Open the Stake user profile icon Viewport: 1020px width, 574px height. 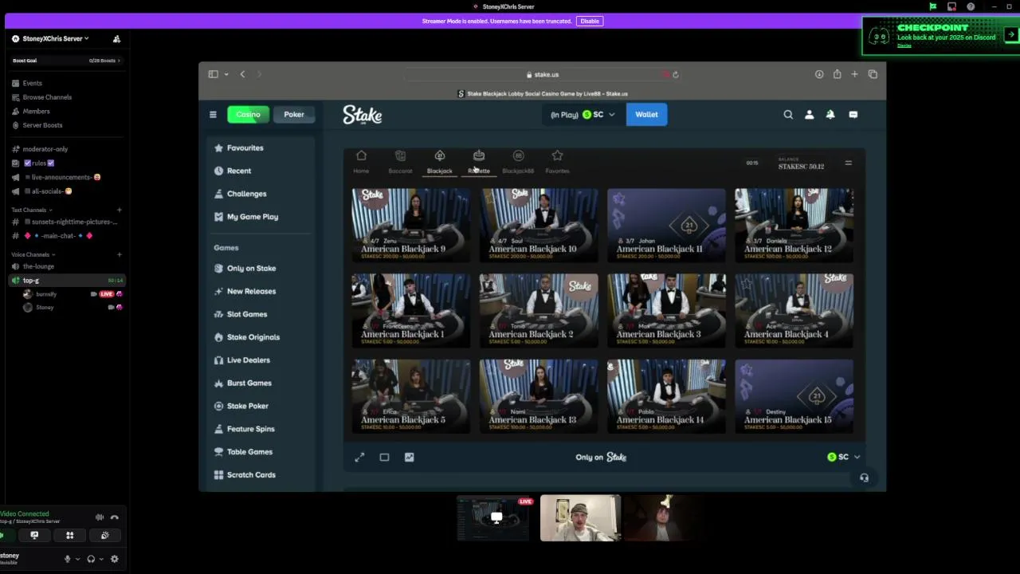pos(809,115)
